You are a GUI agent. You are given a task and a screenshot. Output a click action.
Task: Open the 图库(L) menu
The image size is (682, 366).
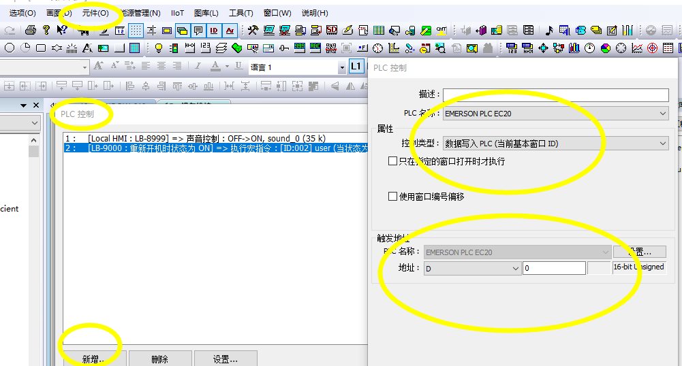[x=206, y=13]
